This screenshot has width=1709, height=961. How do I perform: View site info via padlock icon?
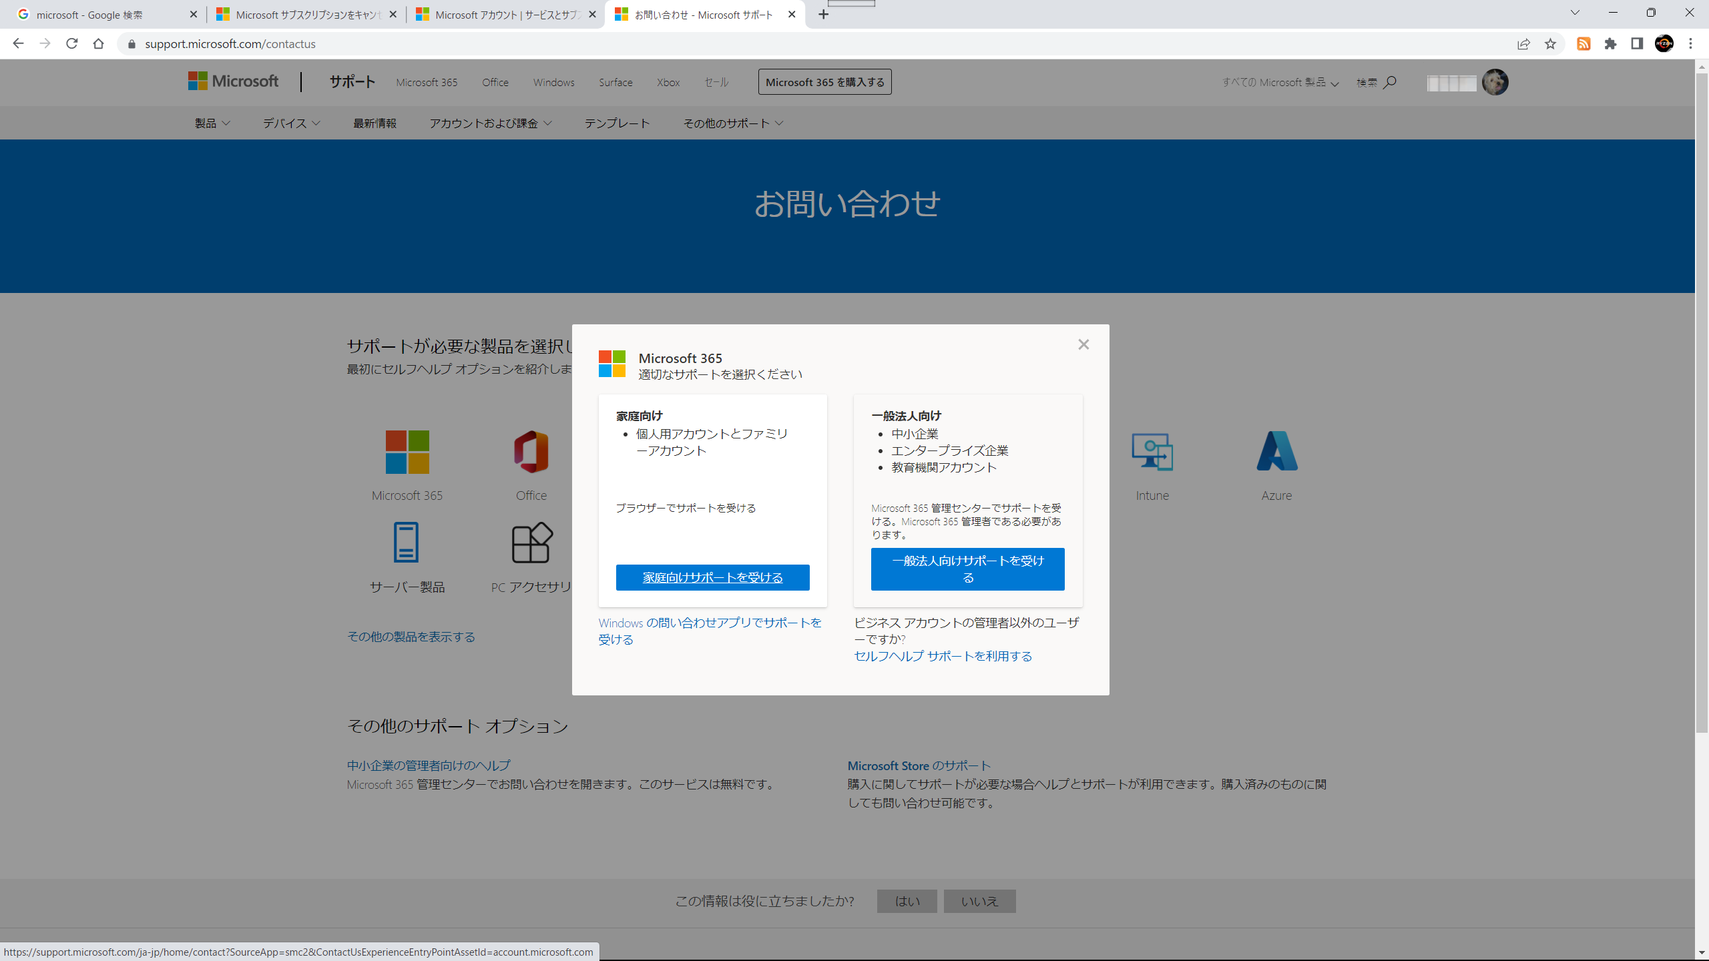pyautogui.click(x=132, y=44)
